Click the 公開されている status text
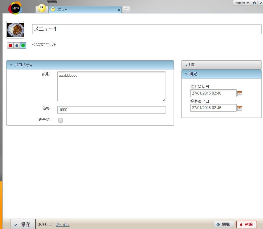Image resolution: width=263 pixels, height=229 pixels. [44, 45]
